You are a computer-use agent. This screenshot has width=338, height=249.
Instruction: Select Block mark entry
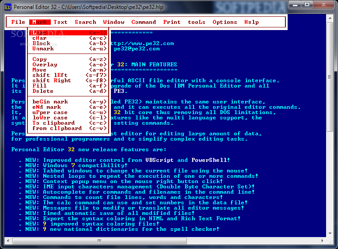point(68,43)
